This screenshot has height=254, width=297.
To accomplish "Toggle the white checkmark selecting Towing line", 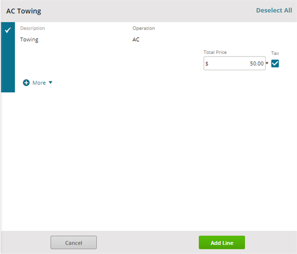I will pos(8,30).
